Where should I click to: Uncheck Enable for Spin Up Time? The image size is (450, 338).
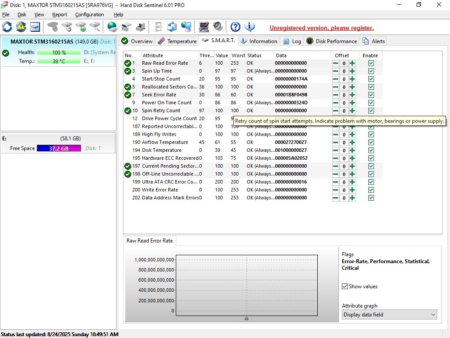[371, 71]
